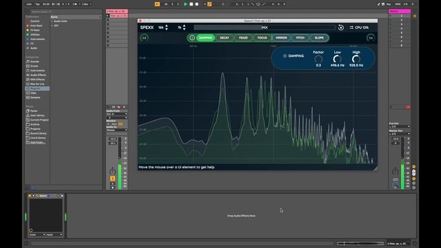441x248 pixels.
Task: Open the Clips category
Action: pos(33,93)
